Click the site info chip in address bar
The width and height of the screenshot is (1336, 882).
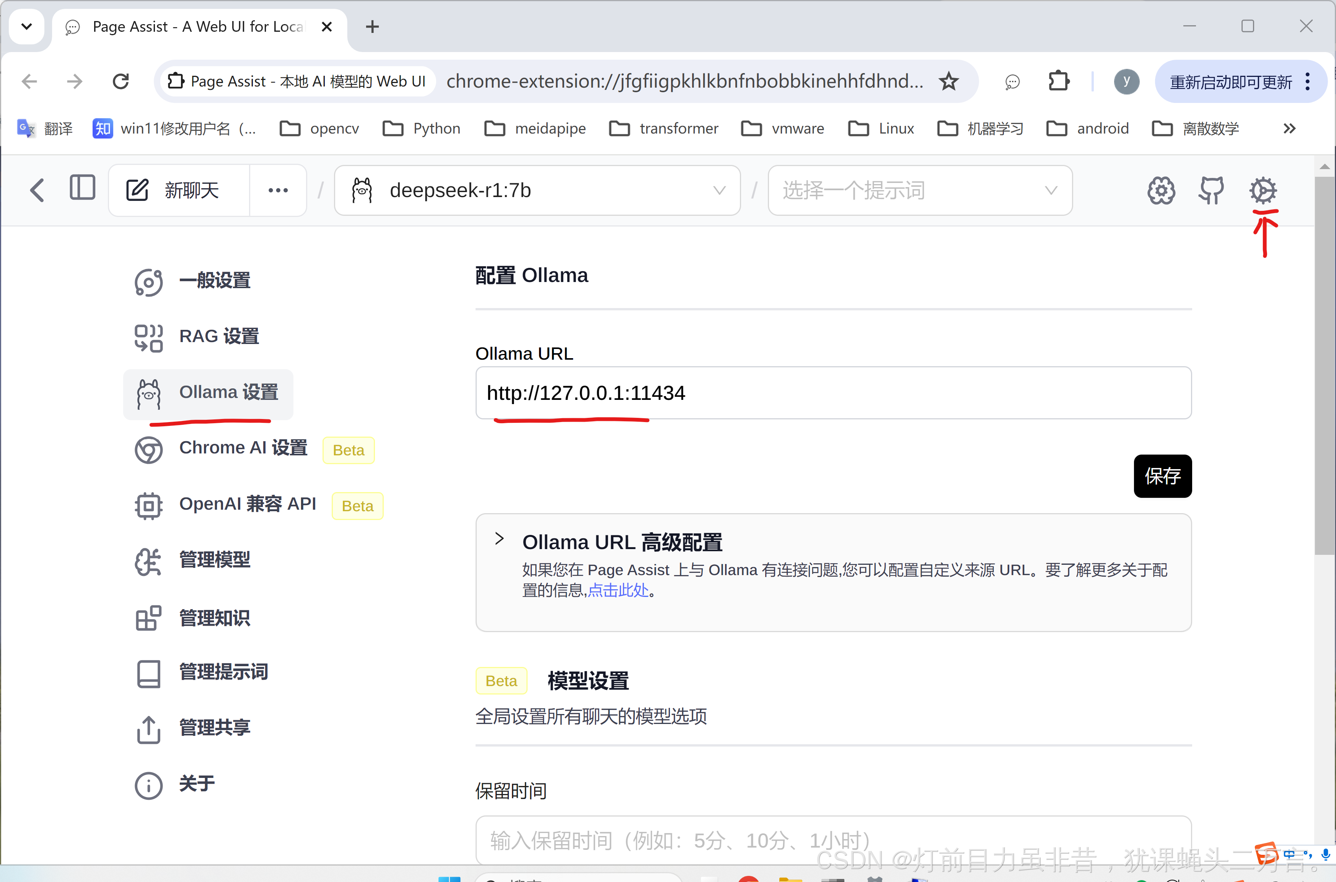[297, 82]
